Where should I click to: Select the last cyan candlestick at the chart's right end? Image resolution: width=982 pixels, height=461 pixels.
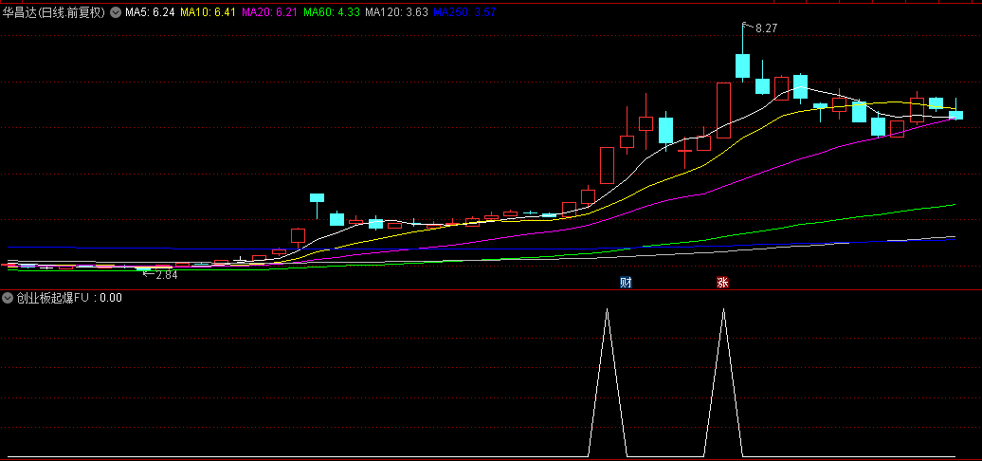click(x=955, y=115)
